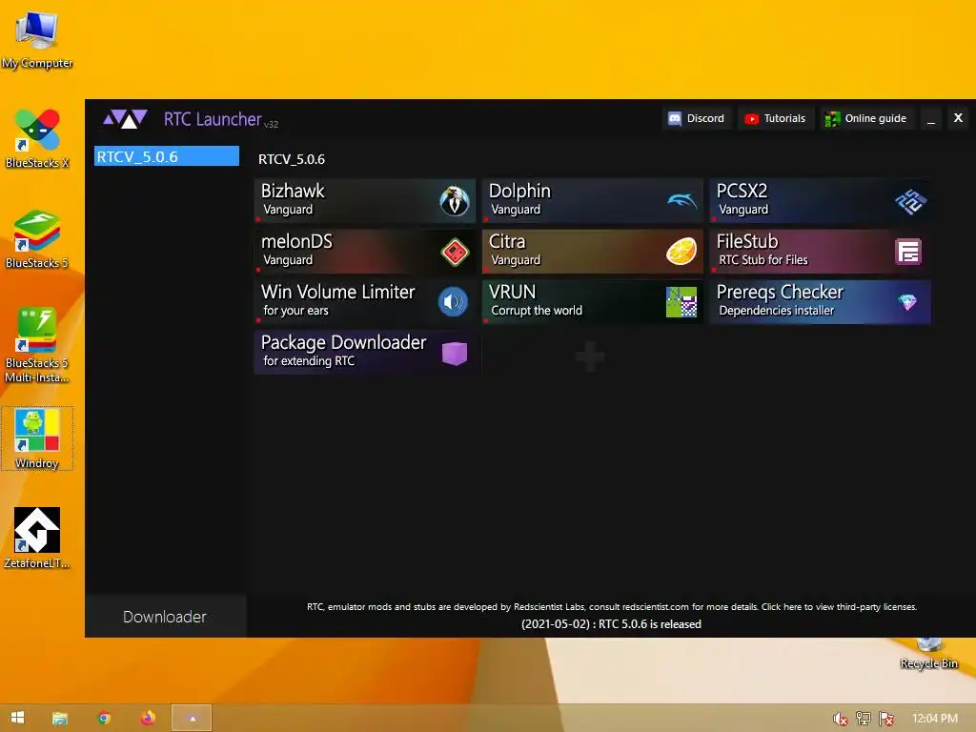
Task: Click the 'for extending RTC' subtitle
Action: (x=309, y=361)
